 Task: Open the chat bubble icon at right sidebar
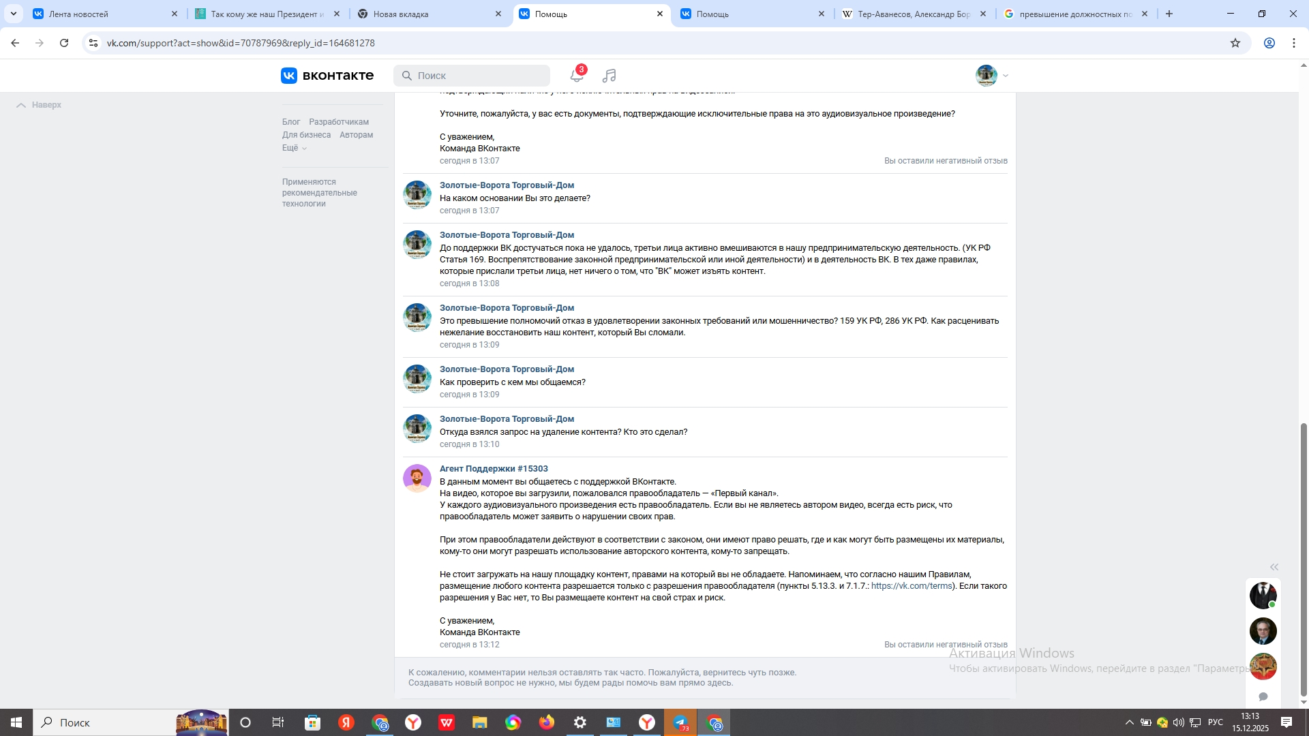[1263, 696]
